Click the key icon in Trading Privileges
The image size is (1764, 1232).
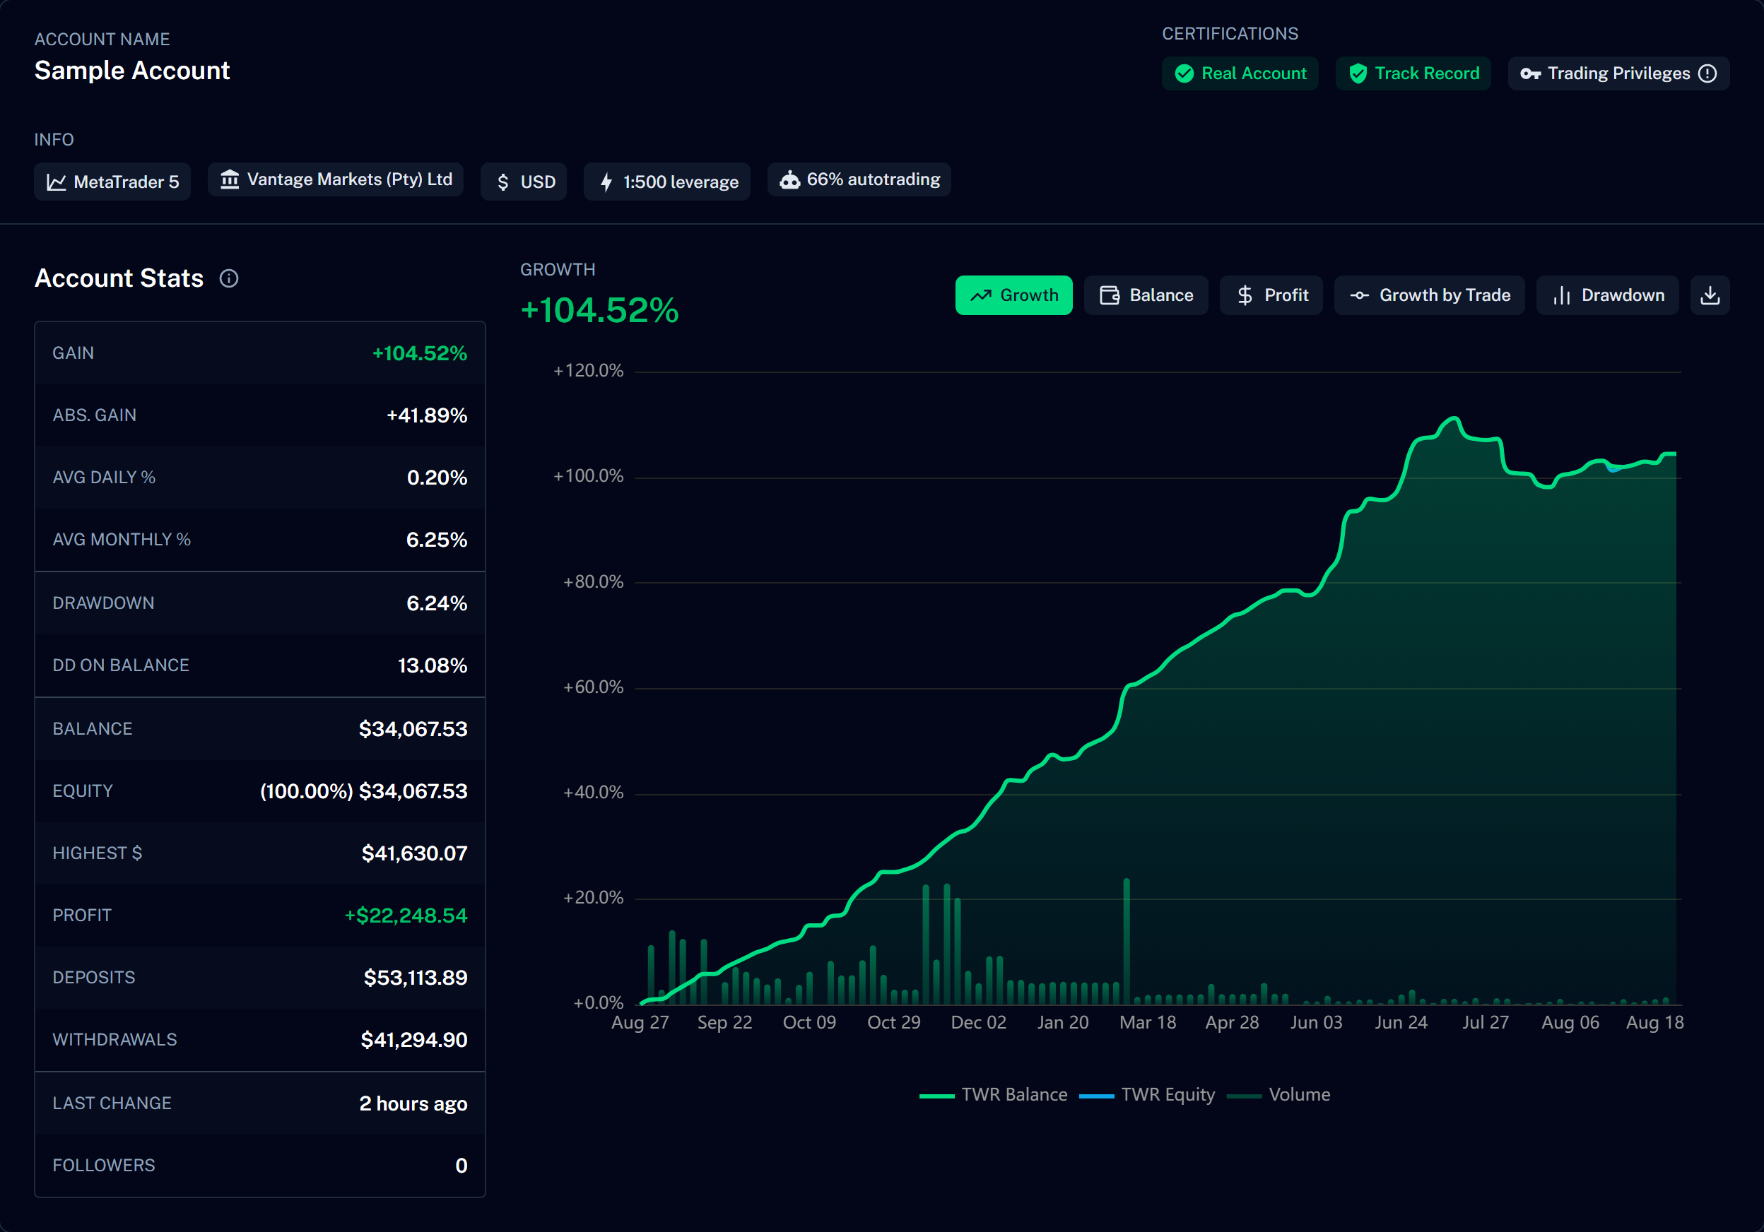pos(1531,73)
